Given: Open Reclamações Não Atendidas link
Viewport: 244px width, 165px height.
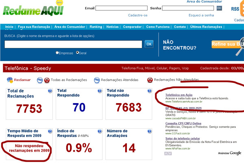Looking at the screenshot, I should click(176, 80).
